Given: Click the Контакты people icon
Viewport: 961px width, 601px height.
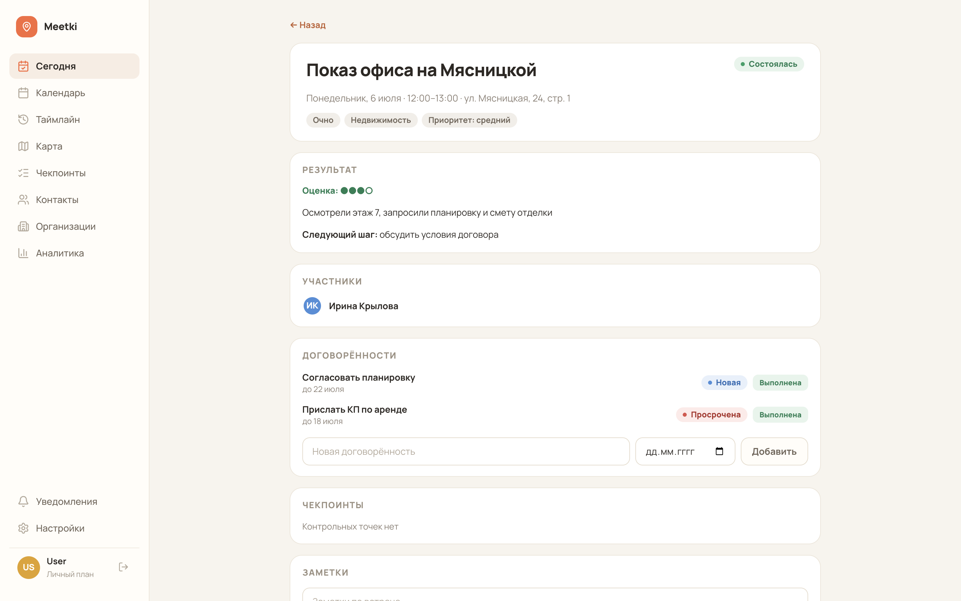Looking at the screenshot, I should [x=23, y=200].
